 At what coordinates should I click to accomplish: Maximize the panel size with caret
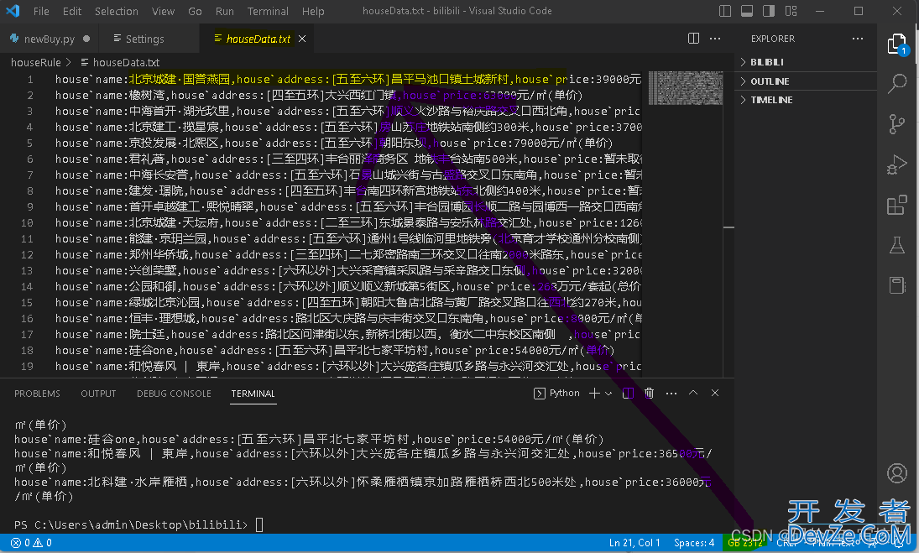tap(692, 393)
